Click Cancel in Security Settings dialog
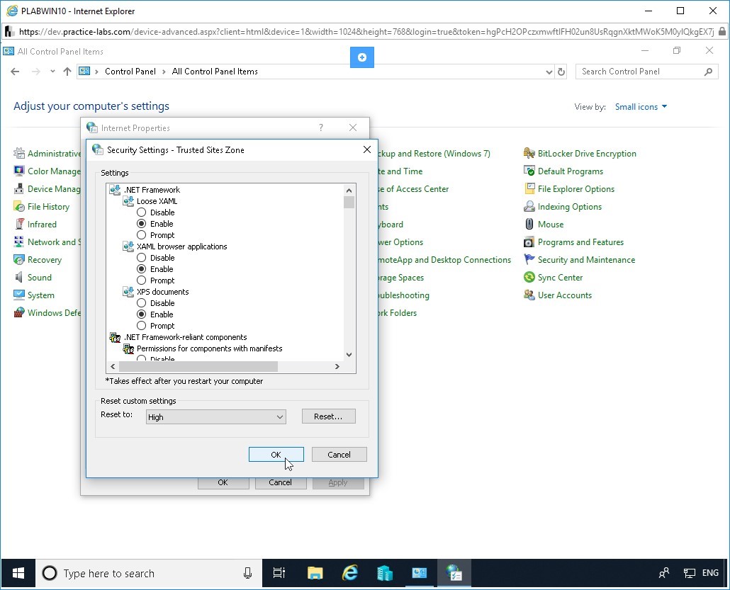Image resolution: width=730 pixels, height=590 pixels. point(339,455)
